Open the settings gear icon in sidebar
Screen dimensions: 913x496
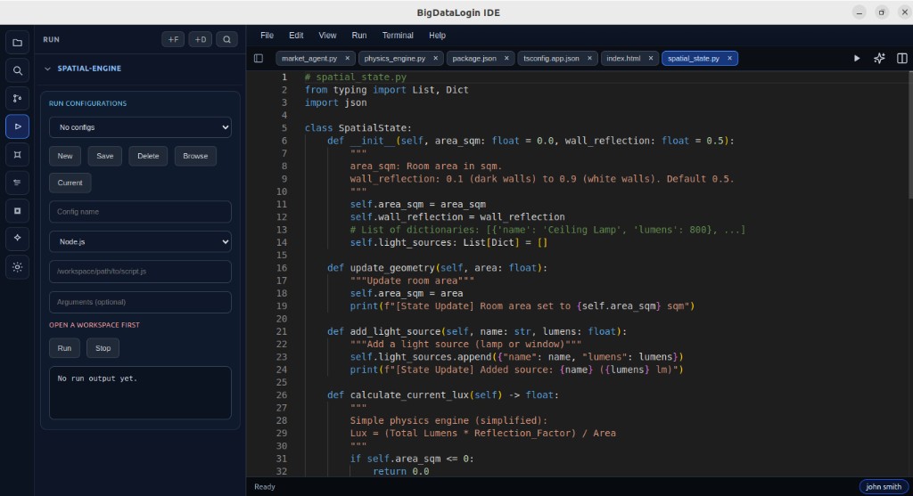(x=18, y=267)
